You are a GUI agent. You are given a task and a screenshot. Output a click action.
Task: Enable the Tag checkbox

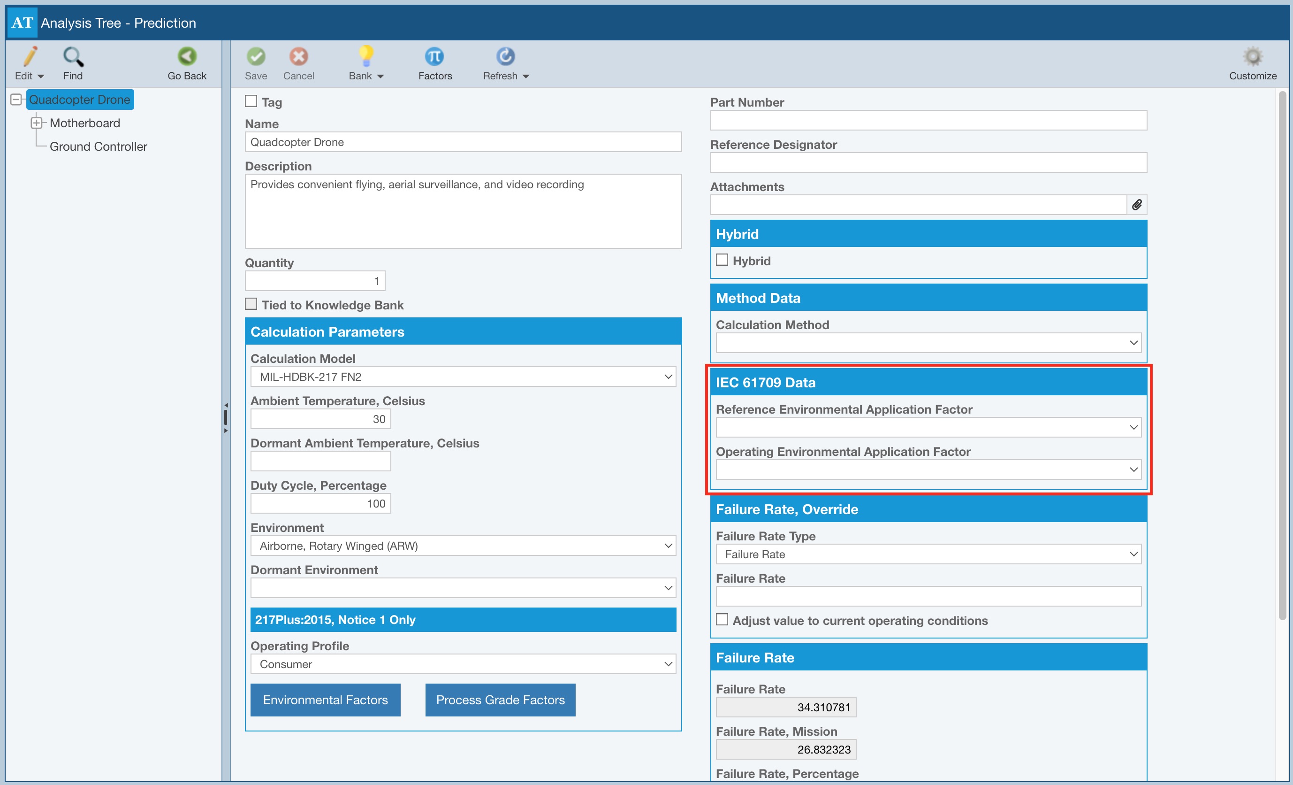pos(251,101)
